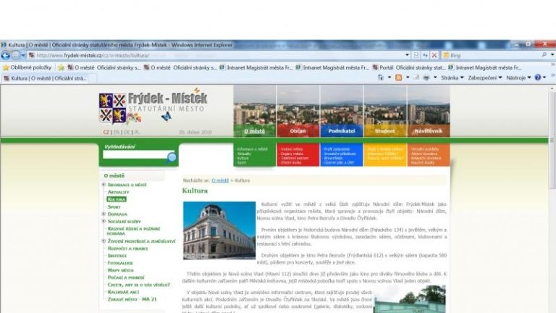The height and width of the screenshot is (313, 556).
Task: Open Oblíbené položky favorites star button
Action: click(x=27, y=67)
